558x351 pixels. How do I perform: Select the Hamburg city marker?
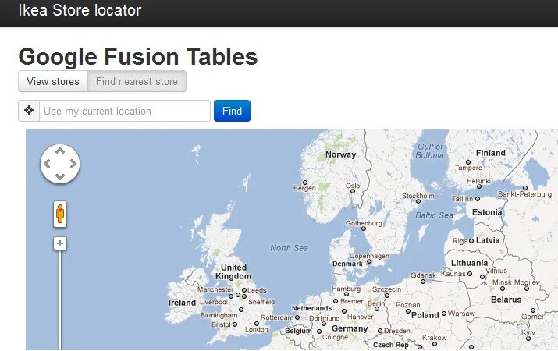347,295
